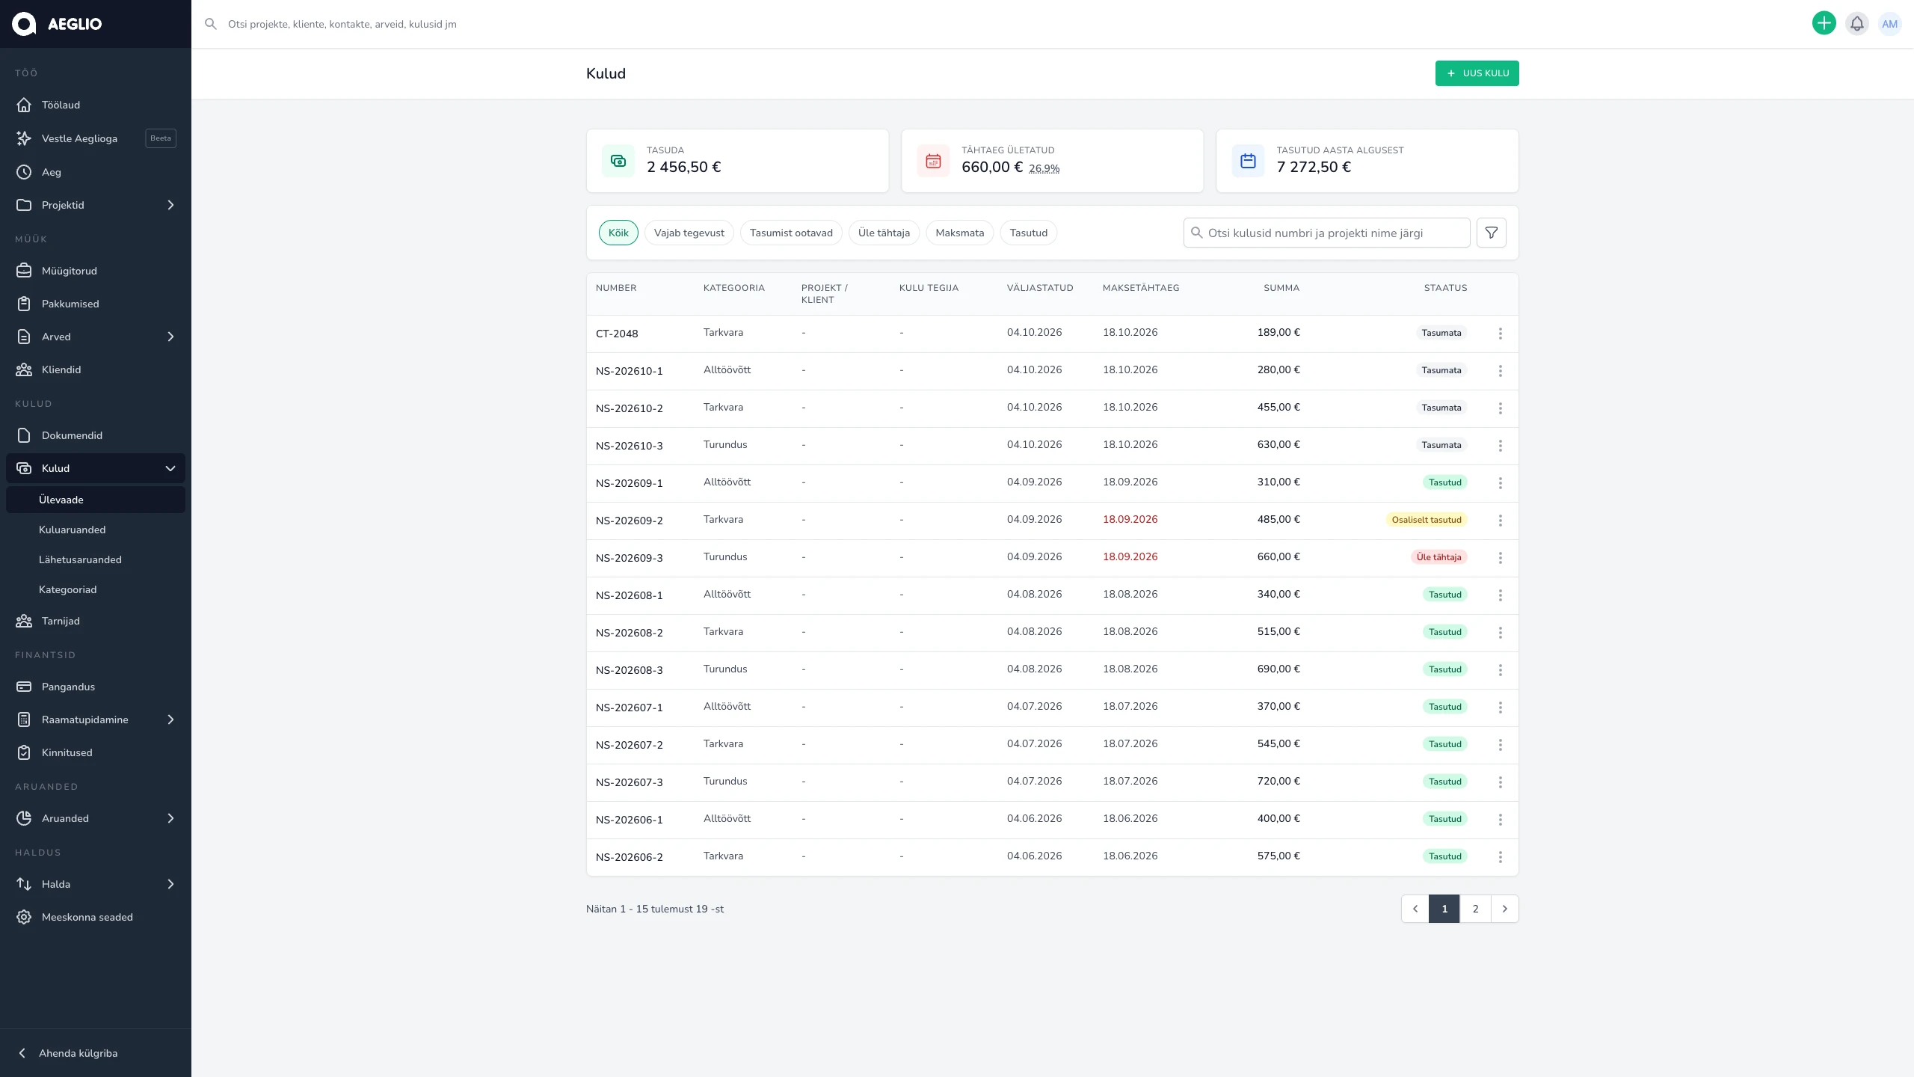Click the Uus kulu button
The width and height of the screenshot is (1914, 1077).
[1477, 73]
